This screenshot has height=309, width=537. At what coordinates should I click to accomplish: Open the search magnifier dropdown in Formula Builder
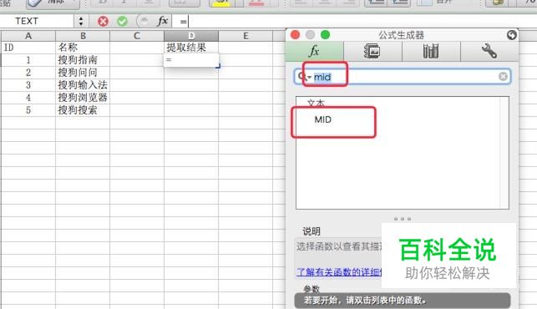coord(304,76)
